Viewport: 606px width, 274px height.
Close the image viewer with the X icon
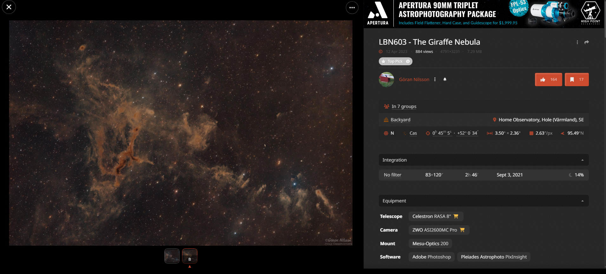pos(9,7)
